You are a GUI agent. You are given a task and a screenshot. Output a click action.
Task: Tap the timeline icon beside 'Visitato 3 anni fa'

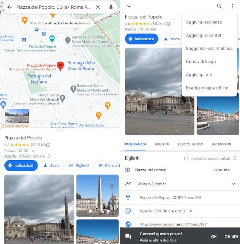click(128, 184)
